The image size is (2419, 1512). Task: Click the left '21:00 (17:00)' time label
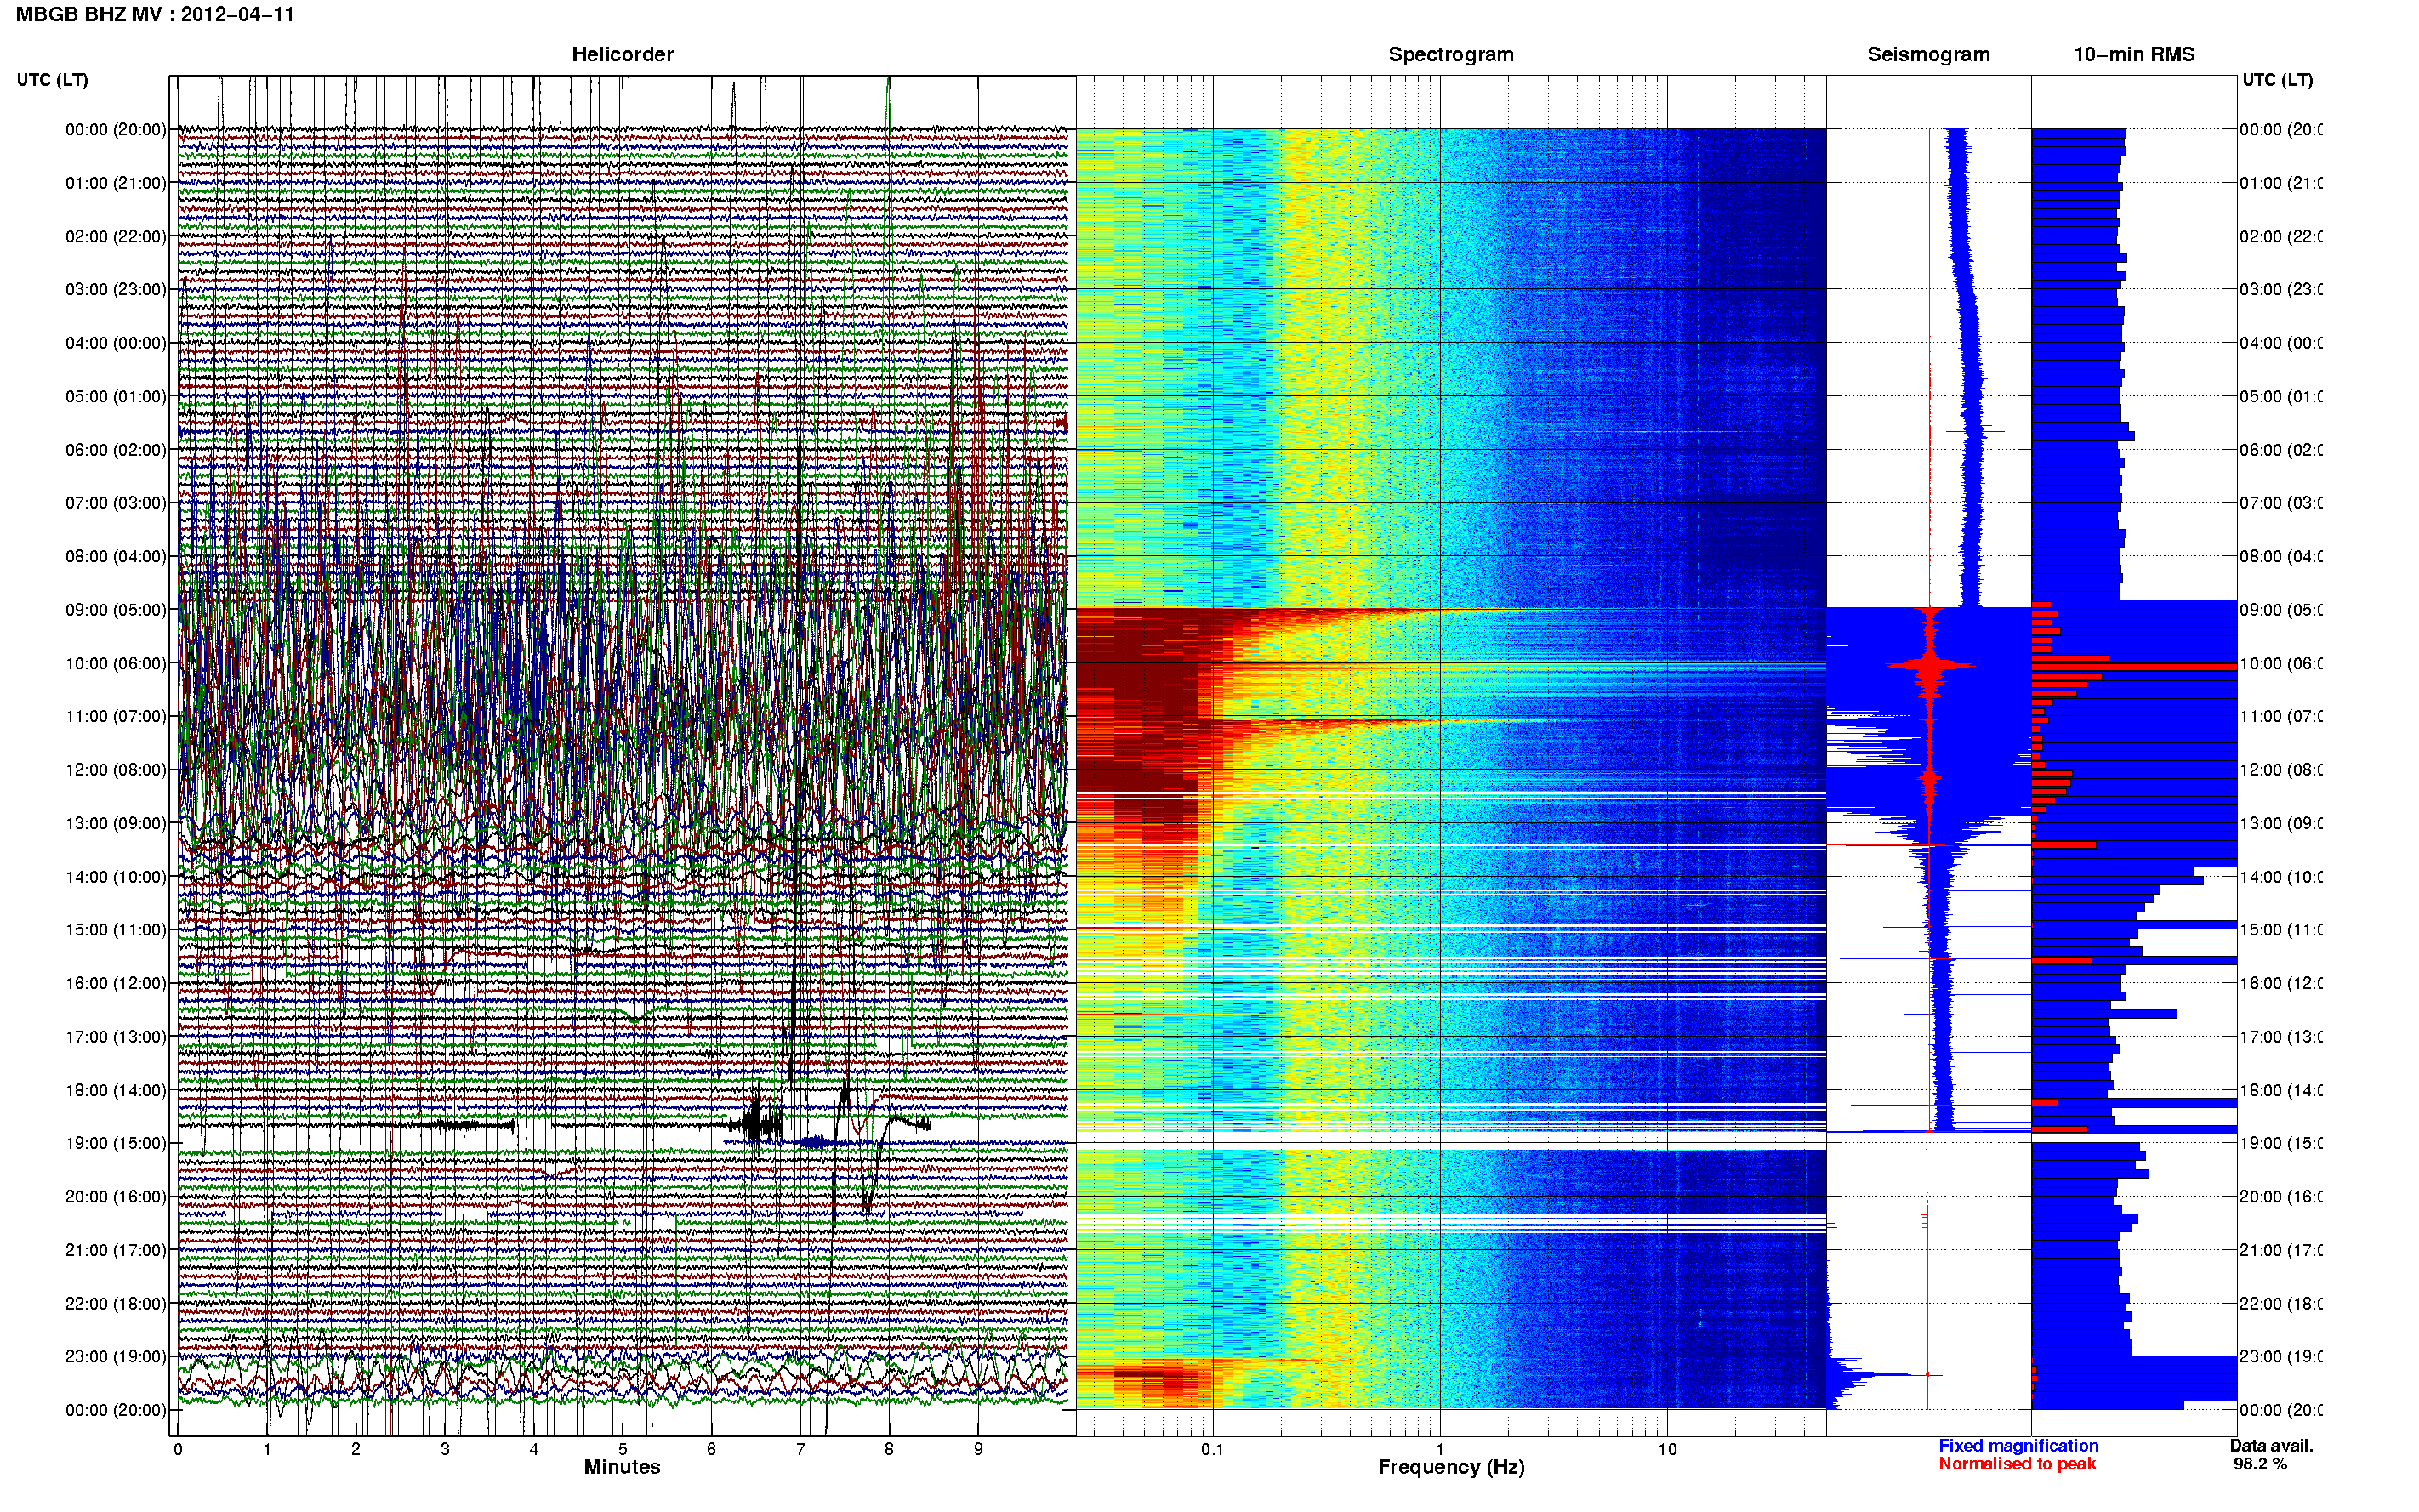pyautogui.click(x=116, y=1251)
